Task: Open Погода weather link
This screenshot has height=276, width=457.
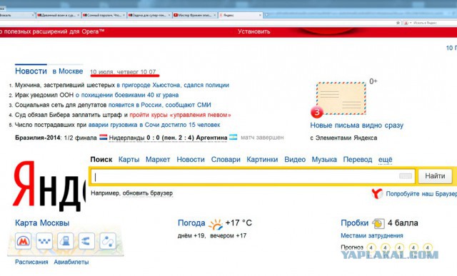Action: click(x=191, y=223)
